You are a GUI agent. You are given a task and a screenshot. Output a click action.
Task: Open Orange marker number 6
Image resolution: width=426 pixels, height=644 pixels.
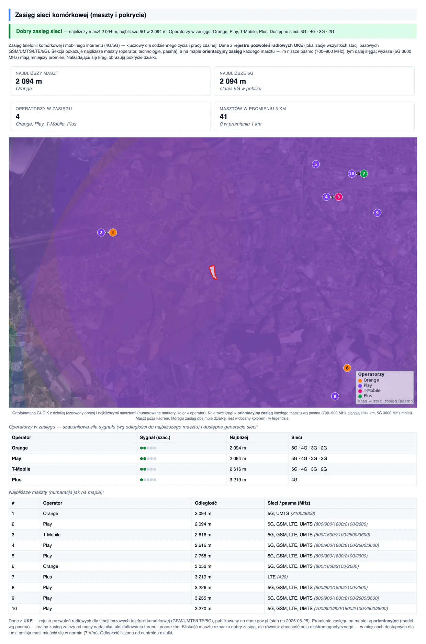pyautogui.click(x=347, y=368)
